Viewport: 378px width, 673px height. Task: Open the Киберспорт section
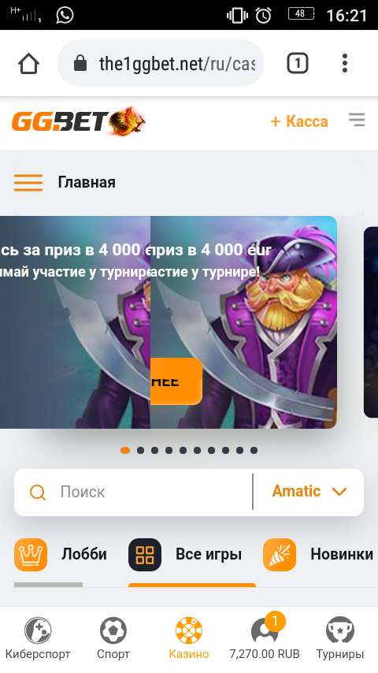[38, 638]
